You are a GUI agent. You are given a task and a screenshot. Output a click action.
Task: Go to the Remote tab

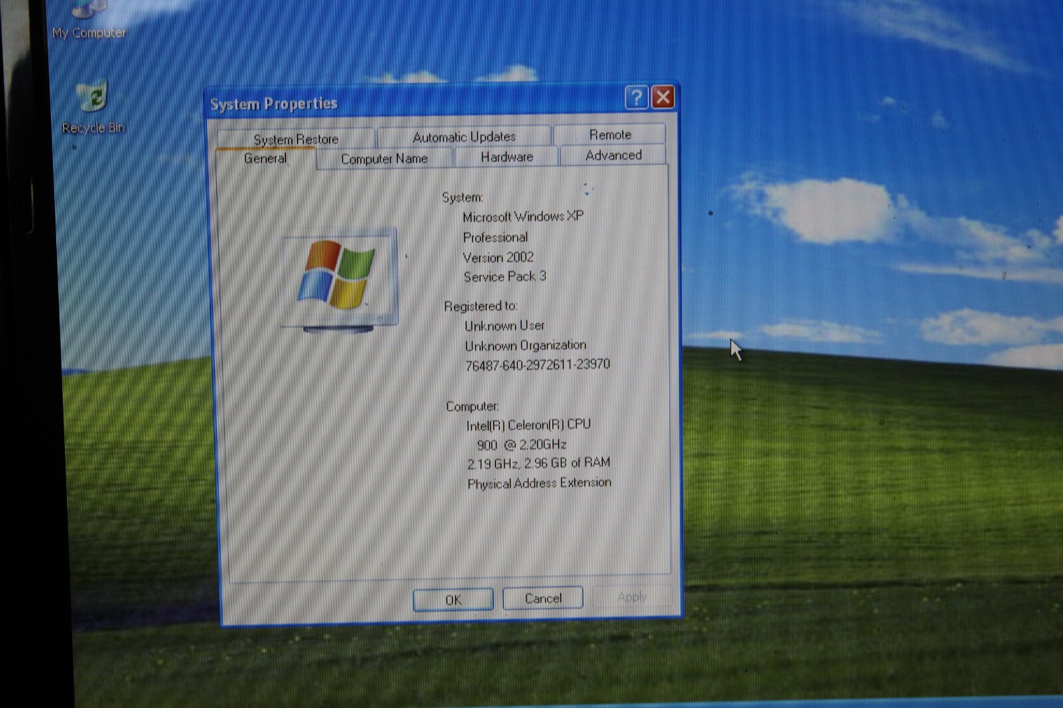coord(610,134)
